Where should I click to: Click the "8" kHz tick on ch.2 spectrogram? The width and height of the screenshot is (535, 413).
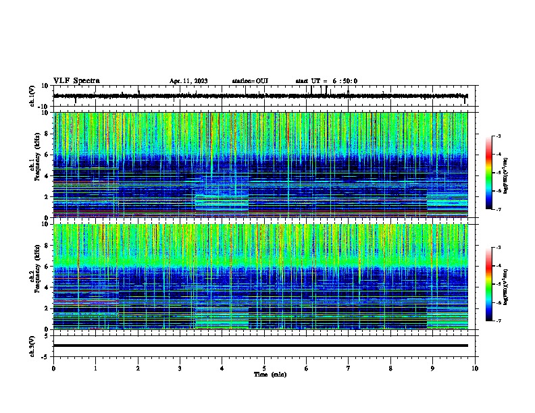tap(47, 246)
